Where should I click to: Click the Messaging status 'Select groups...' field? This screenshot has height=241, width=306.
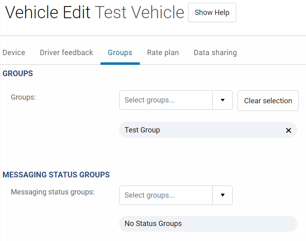[166, 195]
